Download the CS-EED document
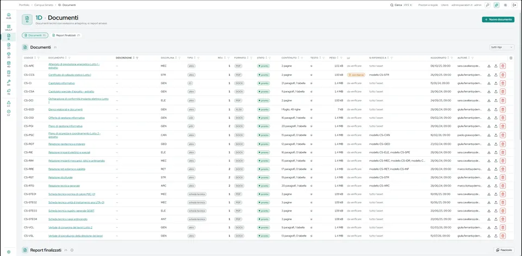The height and width of the screenshot is (256, 522). (489, 109)
